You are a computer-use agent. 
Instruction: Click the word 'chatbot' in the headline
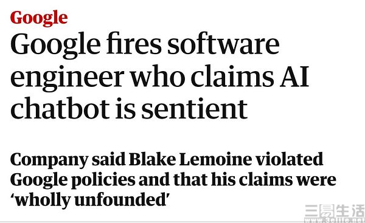click(60, 109)
